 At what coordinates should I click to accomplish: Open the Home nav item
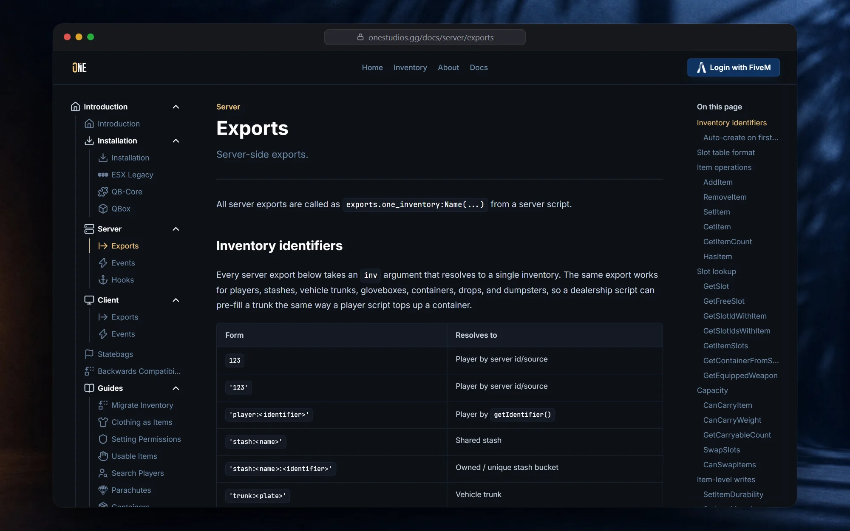372,68
